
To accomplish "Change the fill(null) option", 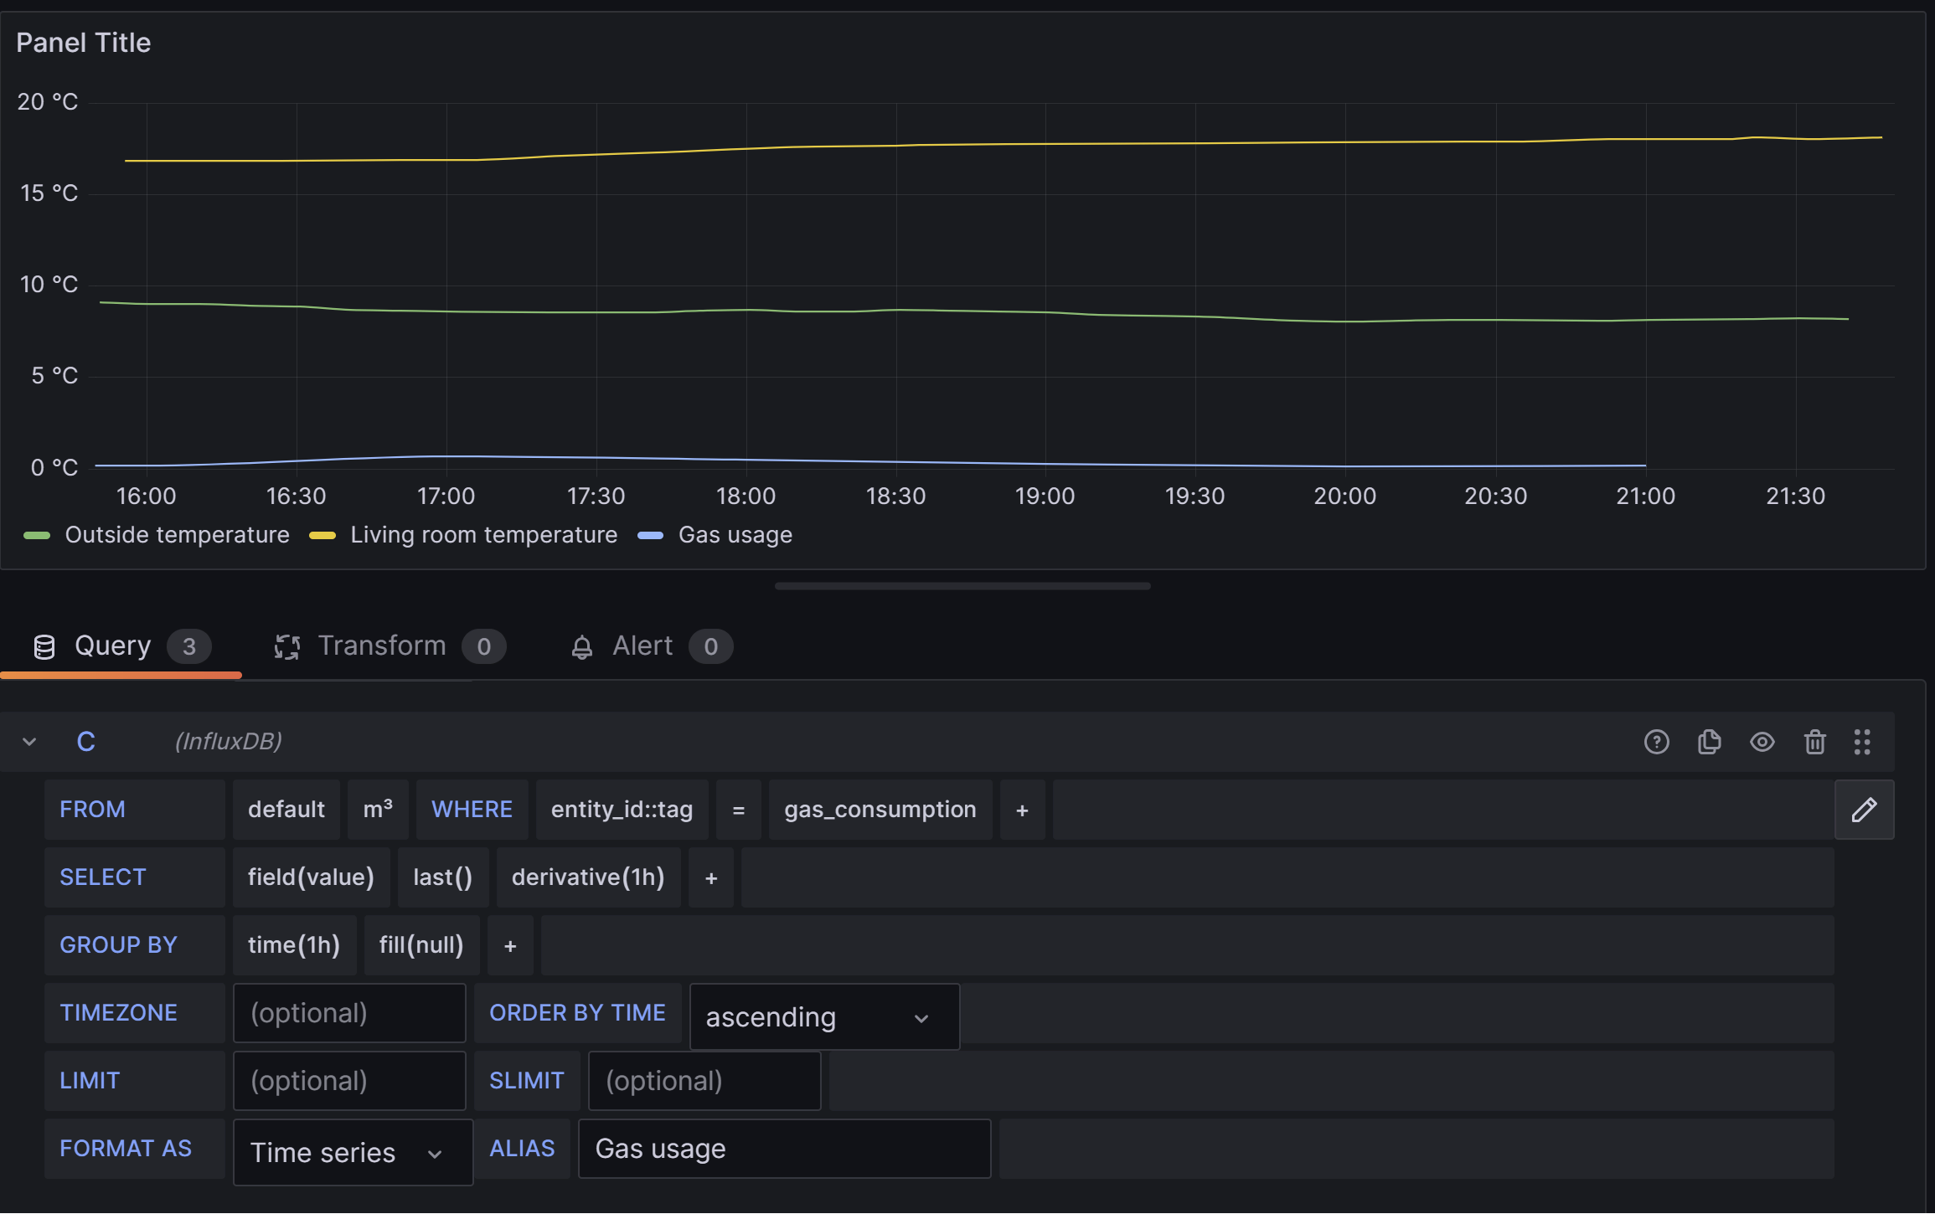I will tap(421, 945).
